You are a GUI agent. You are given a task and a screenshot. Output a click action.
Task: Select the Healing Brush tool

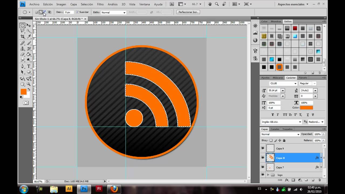coord(22,43)
